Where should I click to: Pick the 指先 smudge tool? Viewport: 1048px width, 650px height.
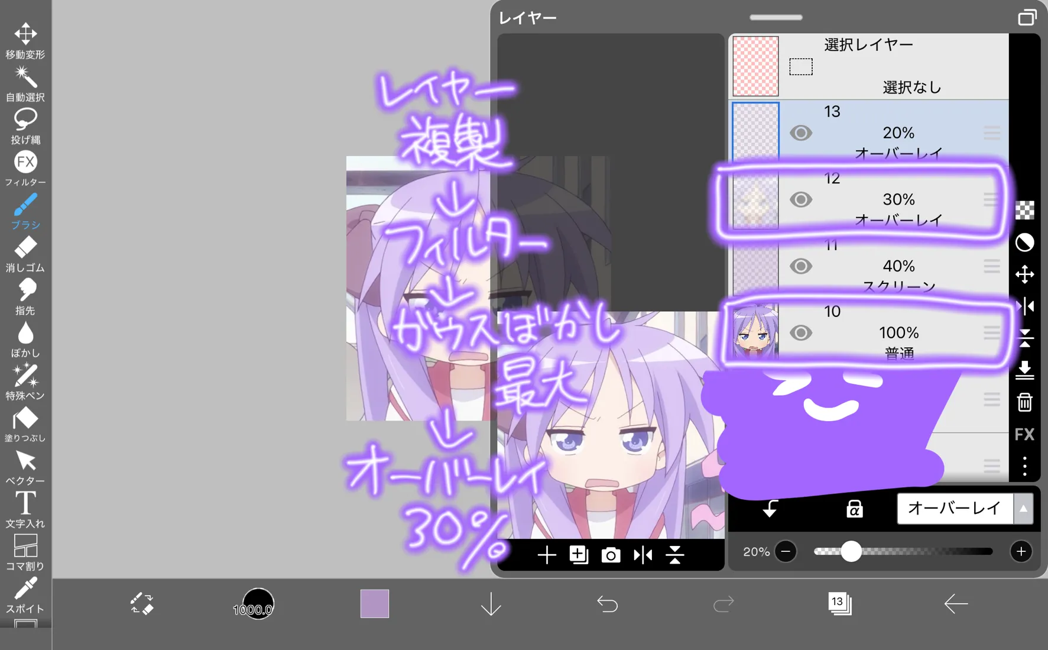point(25,297)
